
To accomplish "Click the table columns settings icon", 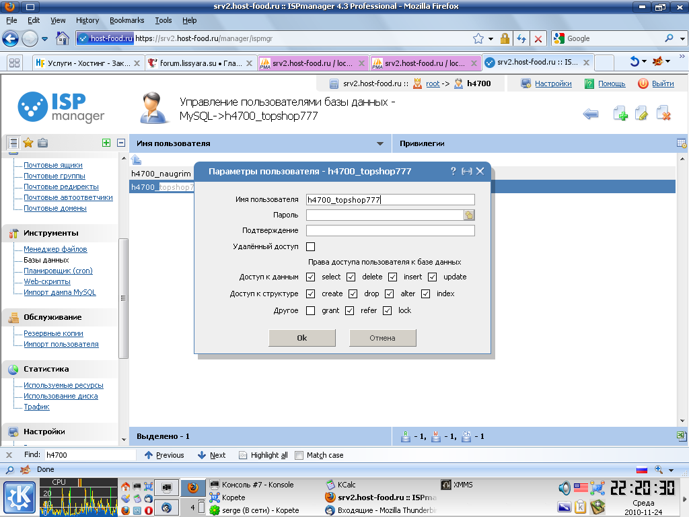I will pos(682,143).
